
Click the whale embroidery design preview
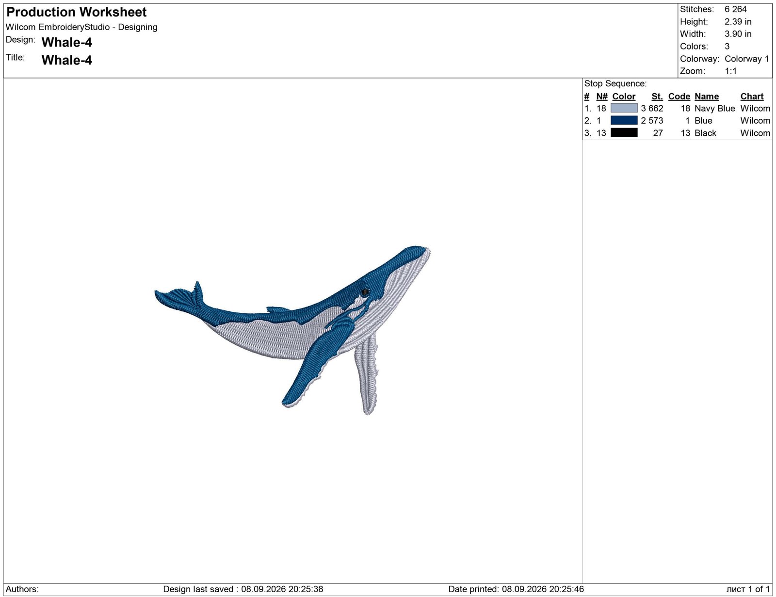click(292, 330)
